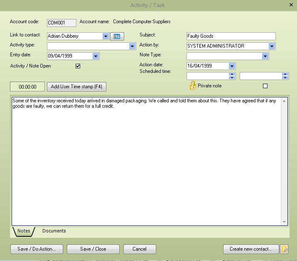Close the Activity / Task window
297x261 pixels.
[x=291, y=5]
